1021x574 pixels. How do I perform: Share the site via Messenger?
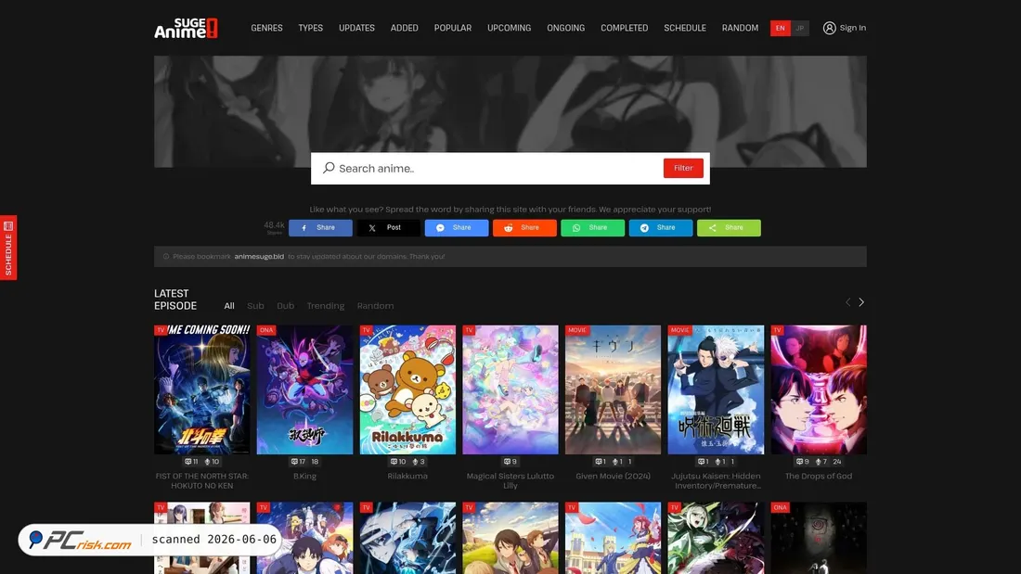coord(457,228)
